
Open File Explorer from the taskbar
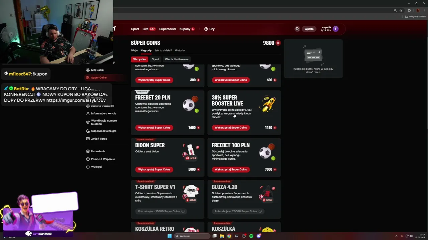point(222,236)
